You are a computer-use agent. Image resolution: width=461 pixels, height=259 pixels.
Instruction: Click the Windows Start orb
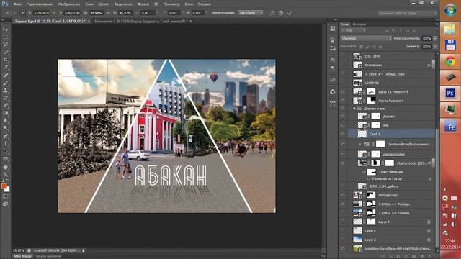pyautogui.click(x=449, y=11)
